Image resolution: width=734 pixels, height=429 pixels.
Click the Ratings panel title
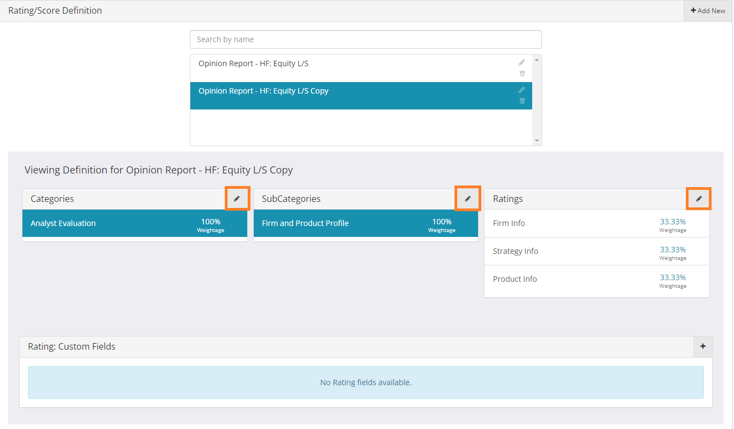tap(508, 199)
